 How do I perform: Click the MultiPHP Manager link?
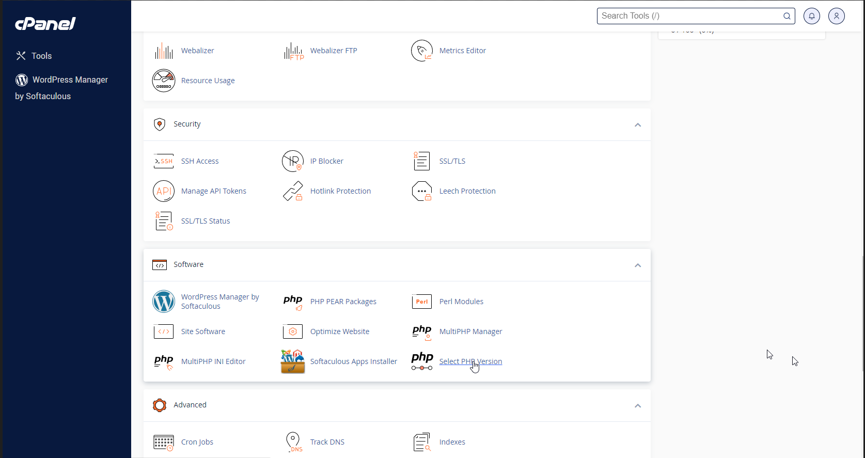pyautogui.click(x=470, y=331)
